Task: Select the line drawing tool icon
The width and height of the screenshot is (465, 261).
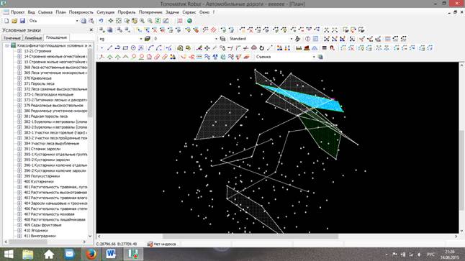Action: point(109,48)
